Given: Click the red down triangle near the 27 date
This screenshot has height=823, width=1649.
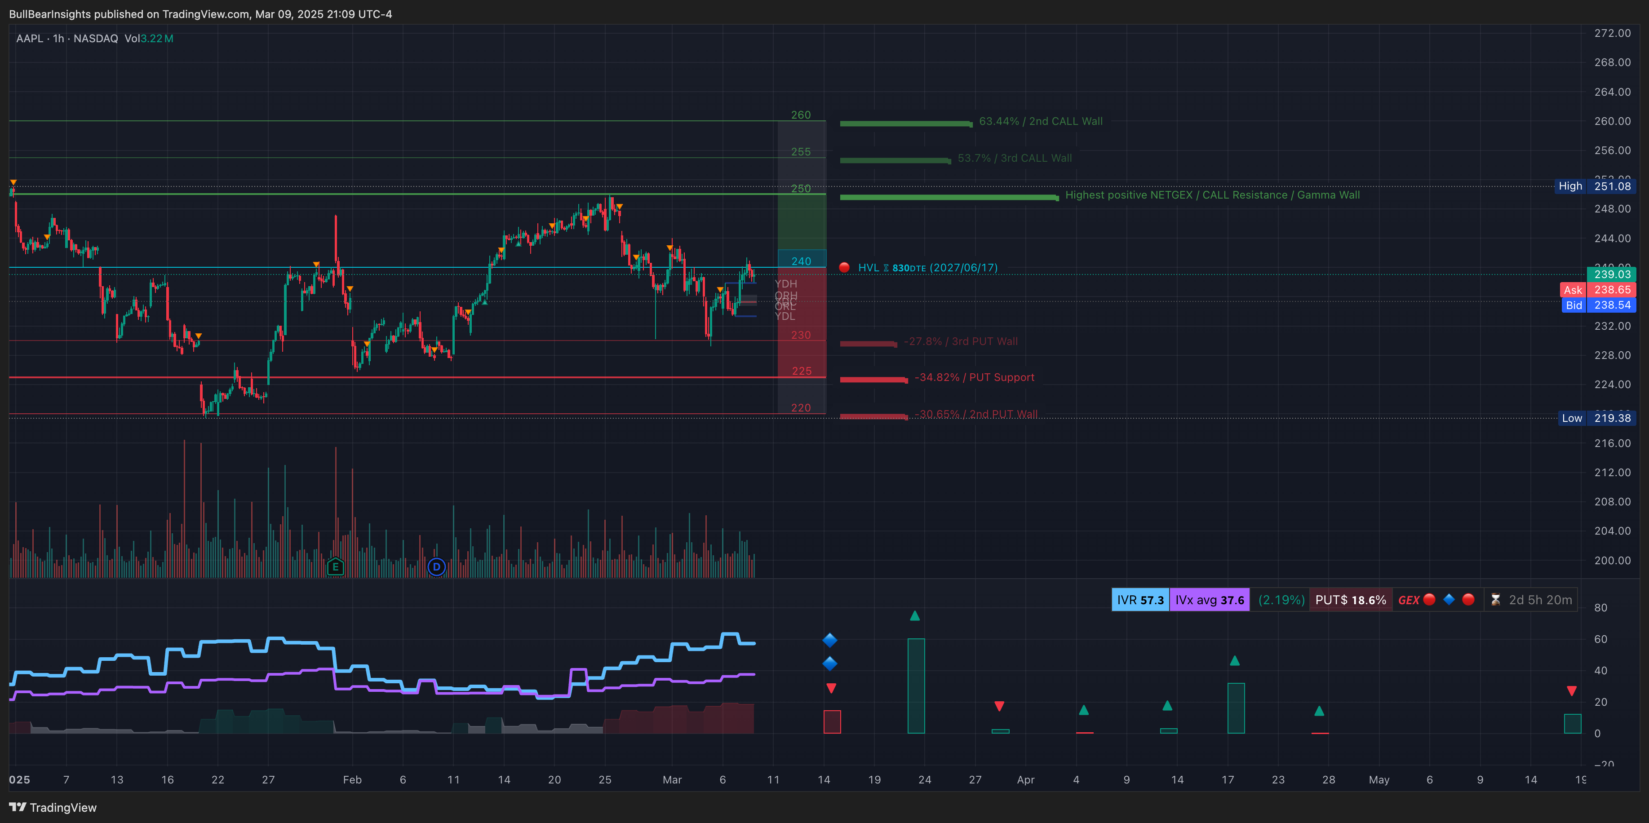Looking at the screenshot, I should [999, 707].
